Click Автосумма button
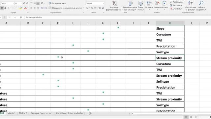The height and width of the screenshot is (119, 211). point(177,2)
